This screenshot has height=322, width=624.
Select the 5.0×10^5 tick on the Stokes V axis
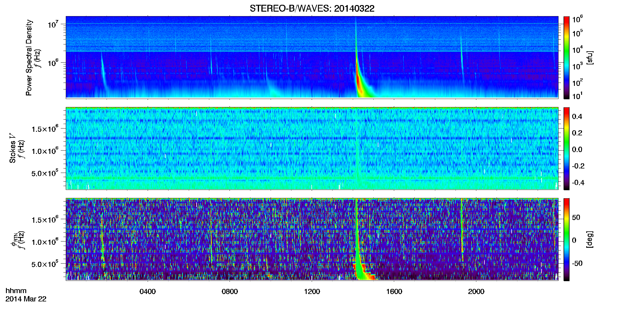pos(45,173)
